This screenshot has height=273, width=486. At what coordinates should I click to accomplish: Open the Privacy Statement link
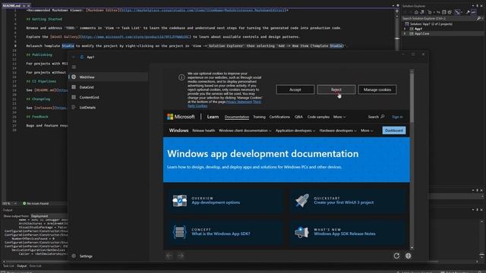[x=239, y=102]
